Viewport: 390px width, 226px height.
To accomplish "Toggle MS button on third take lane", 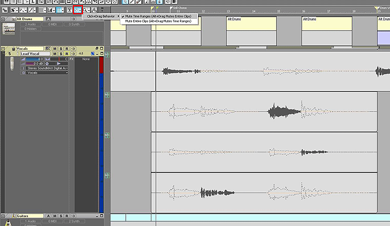I will point(107,135).
